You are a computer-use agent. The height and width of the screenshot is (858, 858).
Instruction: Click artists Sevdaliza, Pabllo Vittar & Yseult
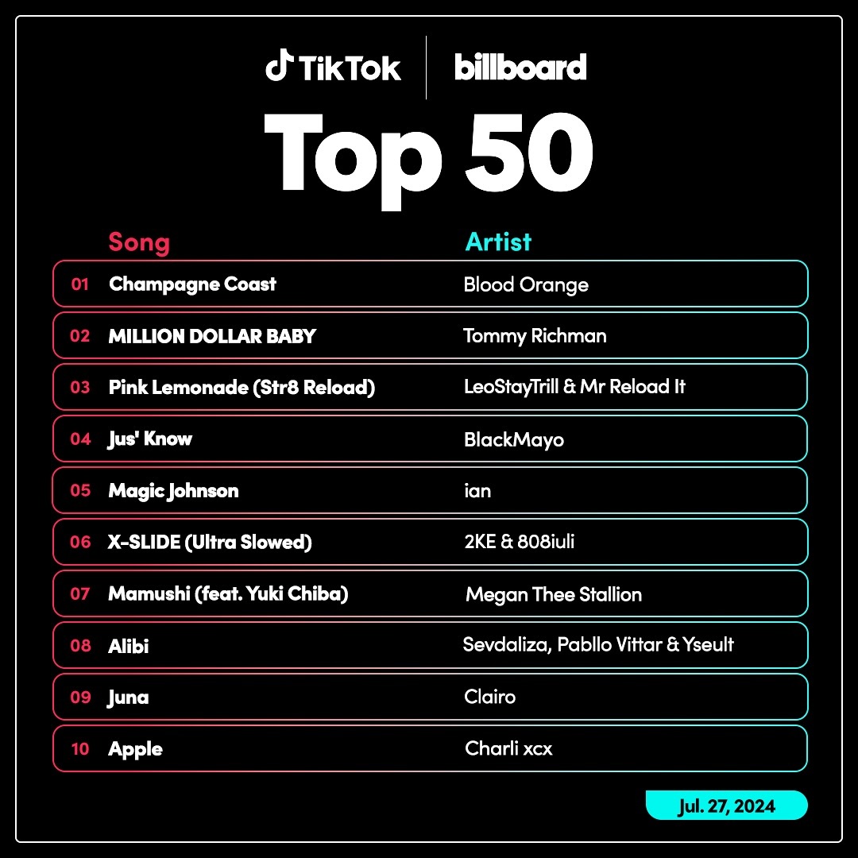click(x=598, y=644)
